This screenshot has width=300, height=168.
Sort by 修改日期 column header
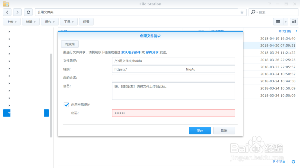click(285, 31)
